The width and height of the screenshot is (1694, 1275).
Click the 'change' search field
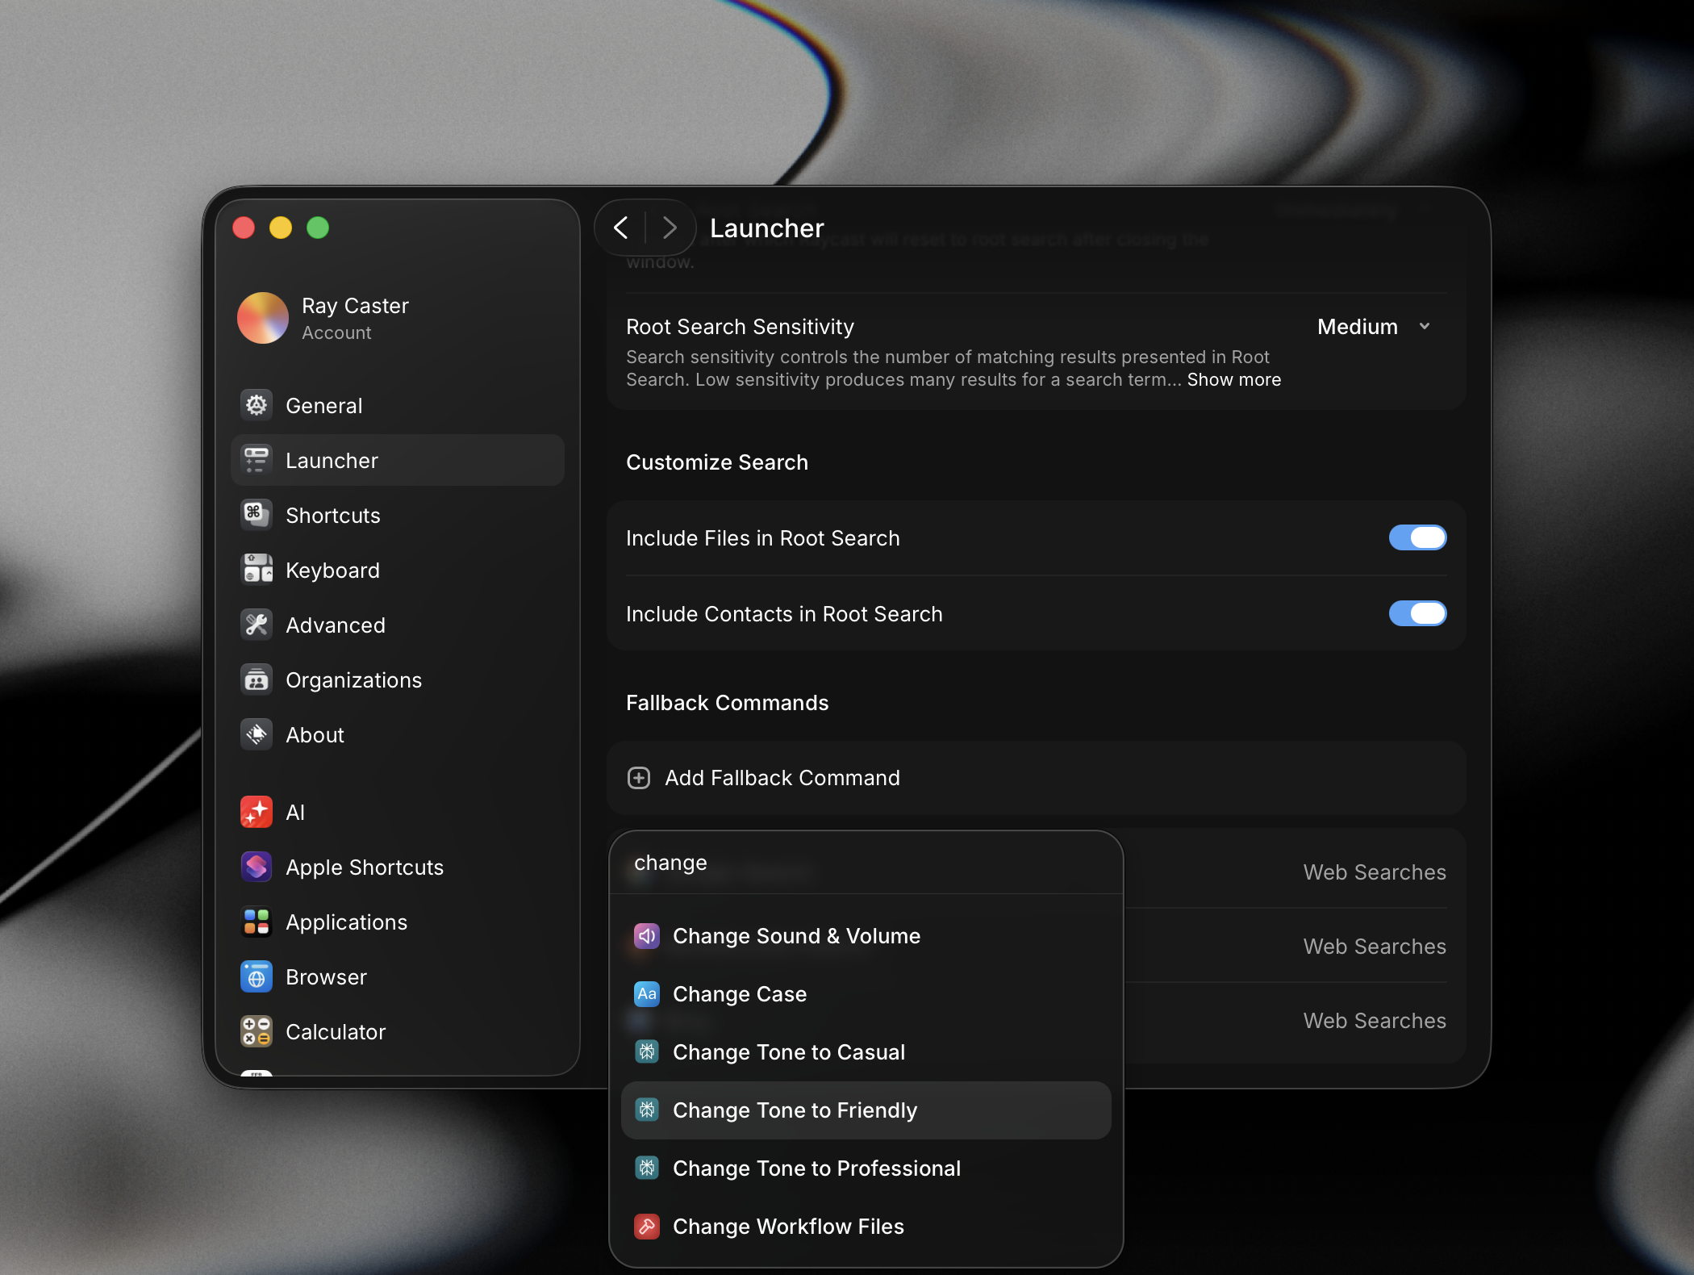[866, 863]
